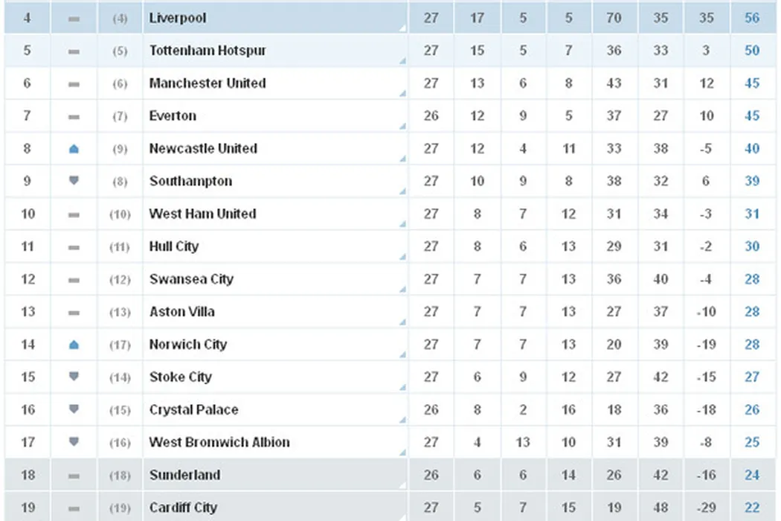Click the up-arrow movement icon for Norwich City
Image resolution: width=781 pixels, height=521 pixels.
point(74,345)
